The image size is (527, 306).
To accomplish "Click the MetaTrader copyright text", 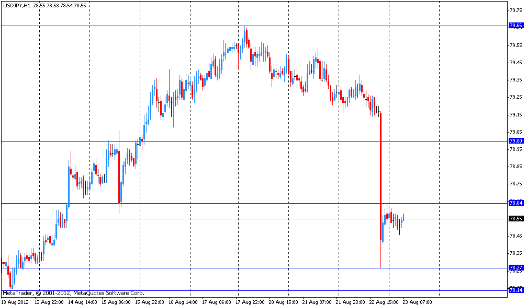I will (73, 293).
